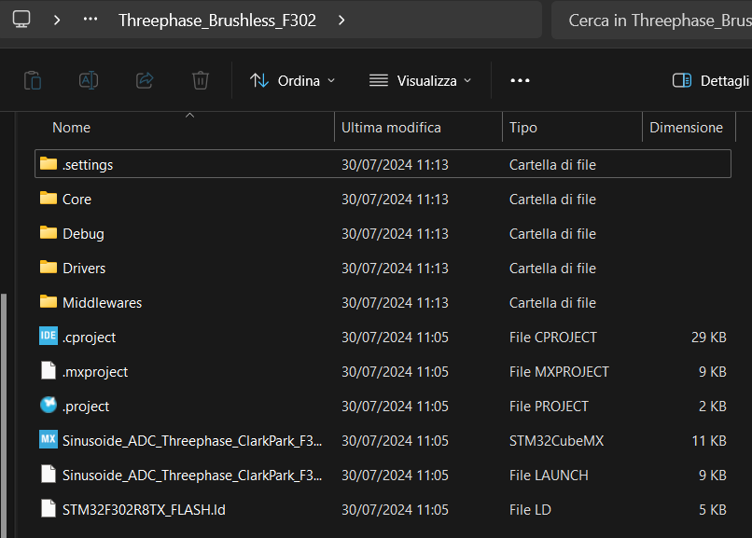752x538 pixels.
Task: Sort by Ultima modifica column header
Action: click(x=391, y=128)
